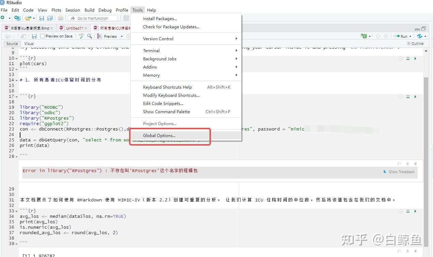Click the Run button

[401, 36]
